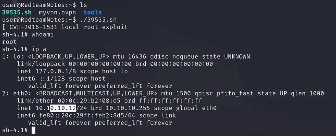This screenshot has width=336, height=136.
Task: Click the fe80::20c:29ff:feb2:8d5/64 address
Action: point(87,115)
